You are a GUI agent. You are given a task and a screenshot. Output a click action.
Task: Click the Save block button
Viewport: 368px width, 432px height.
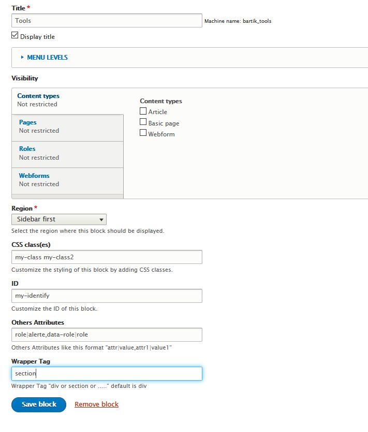(39, 405)
